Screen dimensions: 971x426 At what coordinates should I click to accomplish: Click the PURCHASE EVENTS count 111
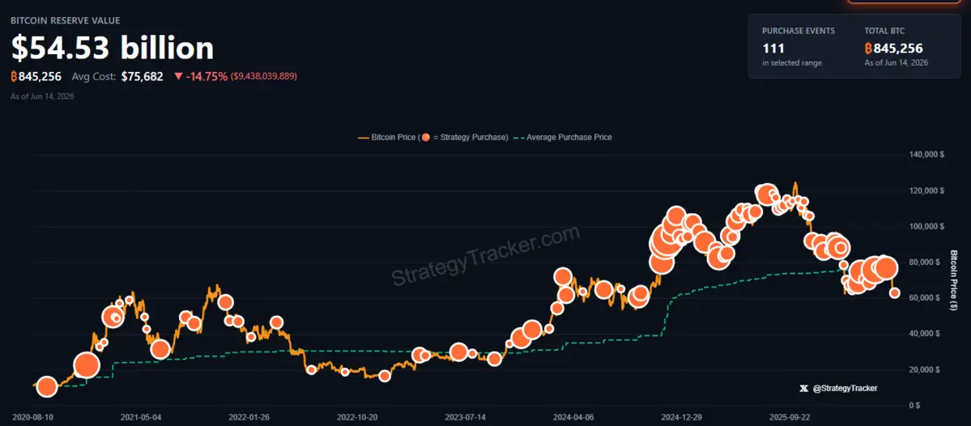(773, 49)
